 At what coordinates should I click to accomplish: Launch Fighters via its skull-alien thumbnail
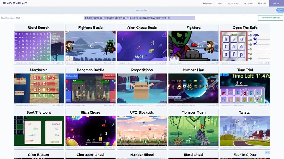(x=193, y=46)
